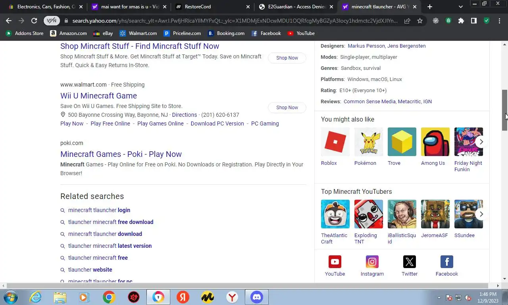This screenshot has width=508, height=305.
Task: Open the tab search dropdown arrow
Action: click(x=460, y=7)
